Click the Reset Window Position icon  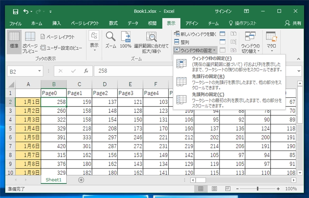(x=233, y=50)
